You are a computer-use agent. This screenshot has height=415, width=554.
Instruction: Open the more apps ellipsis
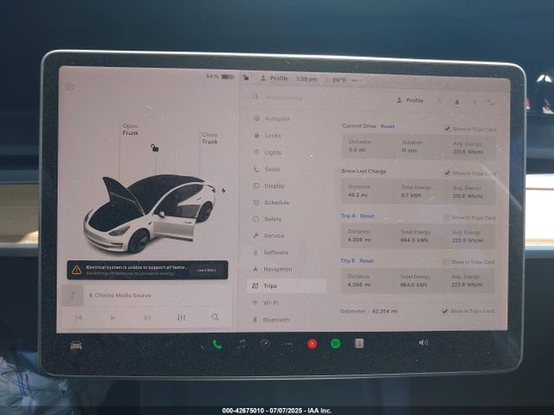click(288, 344)
